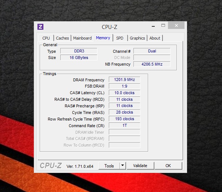Click the Memory tab

(103, 38)
